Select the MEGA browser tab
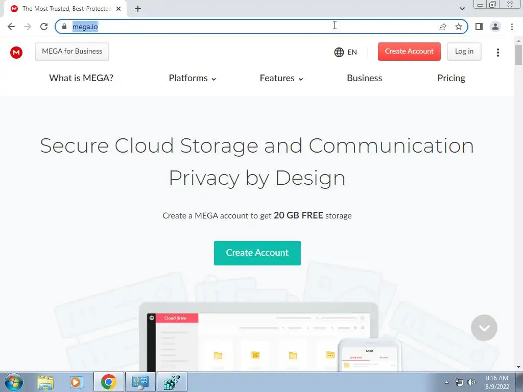The image size is (523, 392). pos(65,9)
